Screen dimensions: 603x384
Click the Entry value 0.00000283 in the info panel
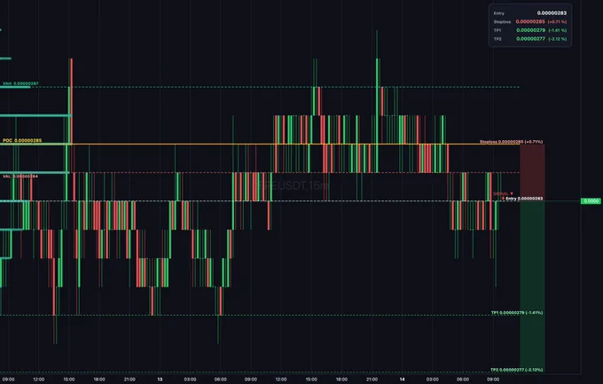(x=552, y=13)
